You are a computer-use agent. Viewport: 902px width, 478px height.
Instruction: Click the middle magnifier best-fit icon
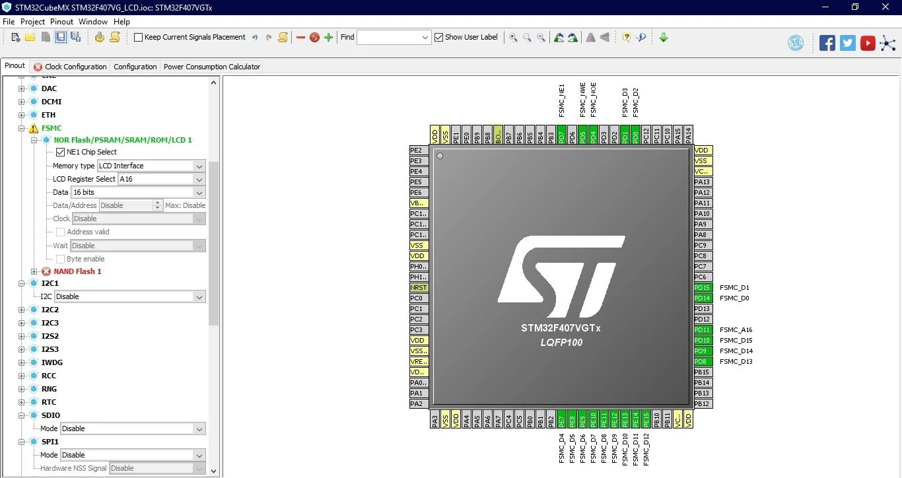527,38
